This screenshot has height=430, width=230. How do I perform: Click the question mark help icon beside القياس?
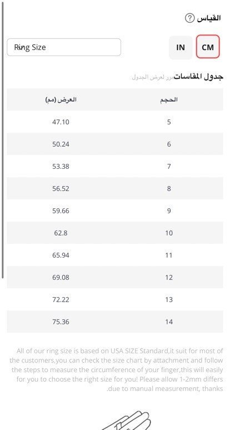click(x=189, y=18)
